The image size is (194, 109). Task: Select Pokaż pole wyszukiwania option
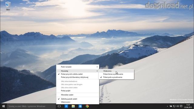(116, 77)
